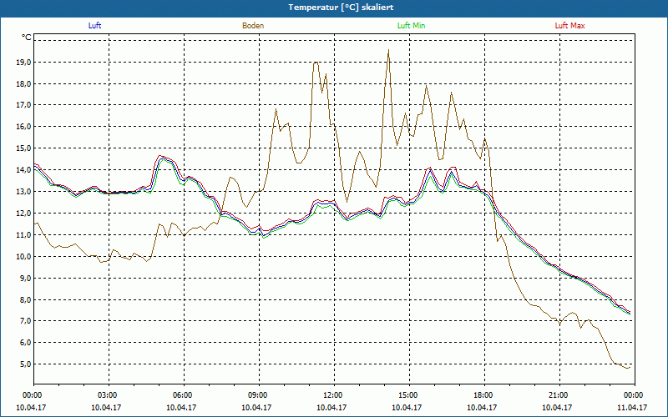Select the 15,0 y-axis value
Viewport: 668px width, 417px height.
(23, 148)
